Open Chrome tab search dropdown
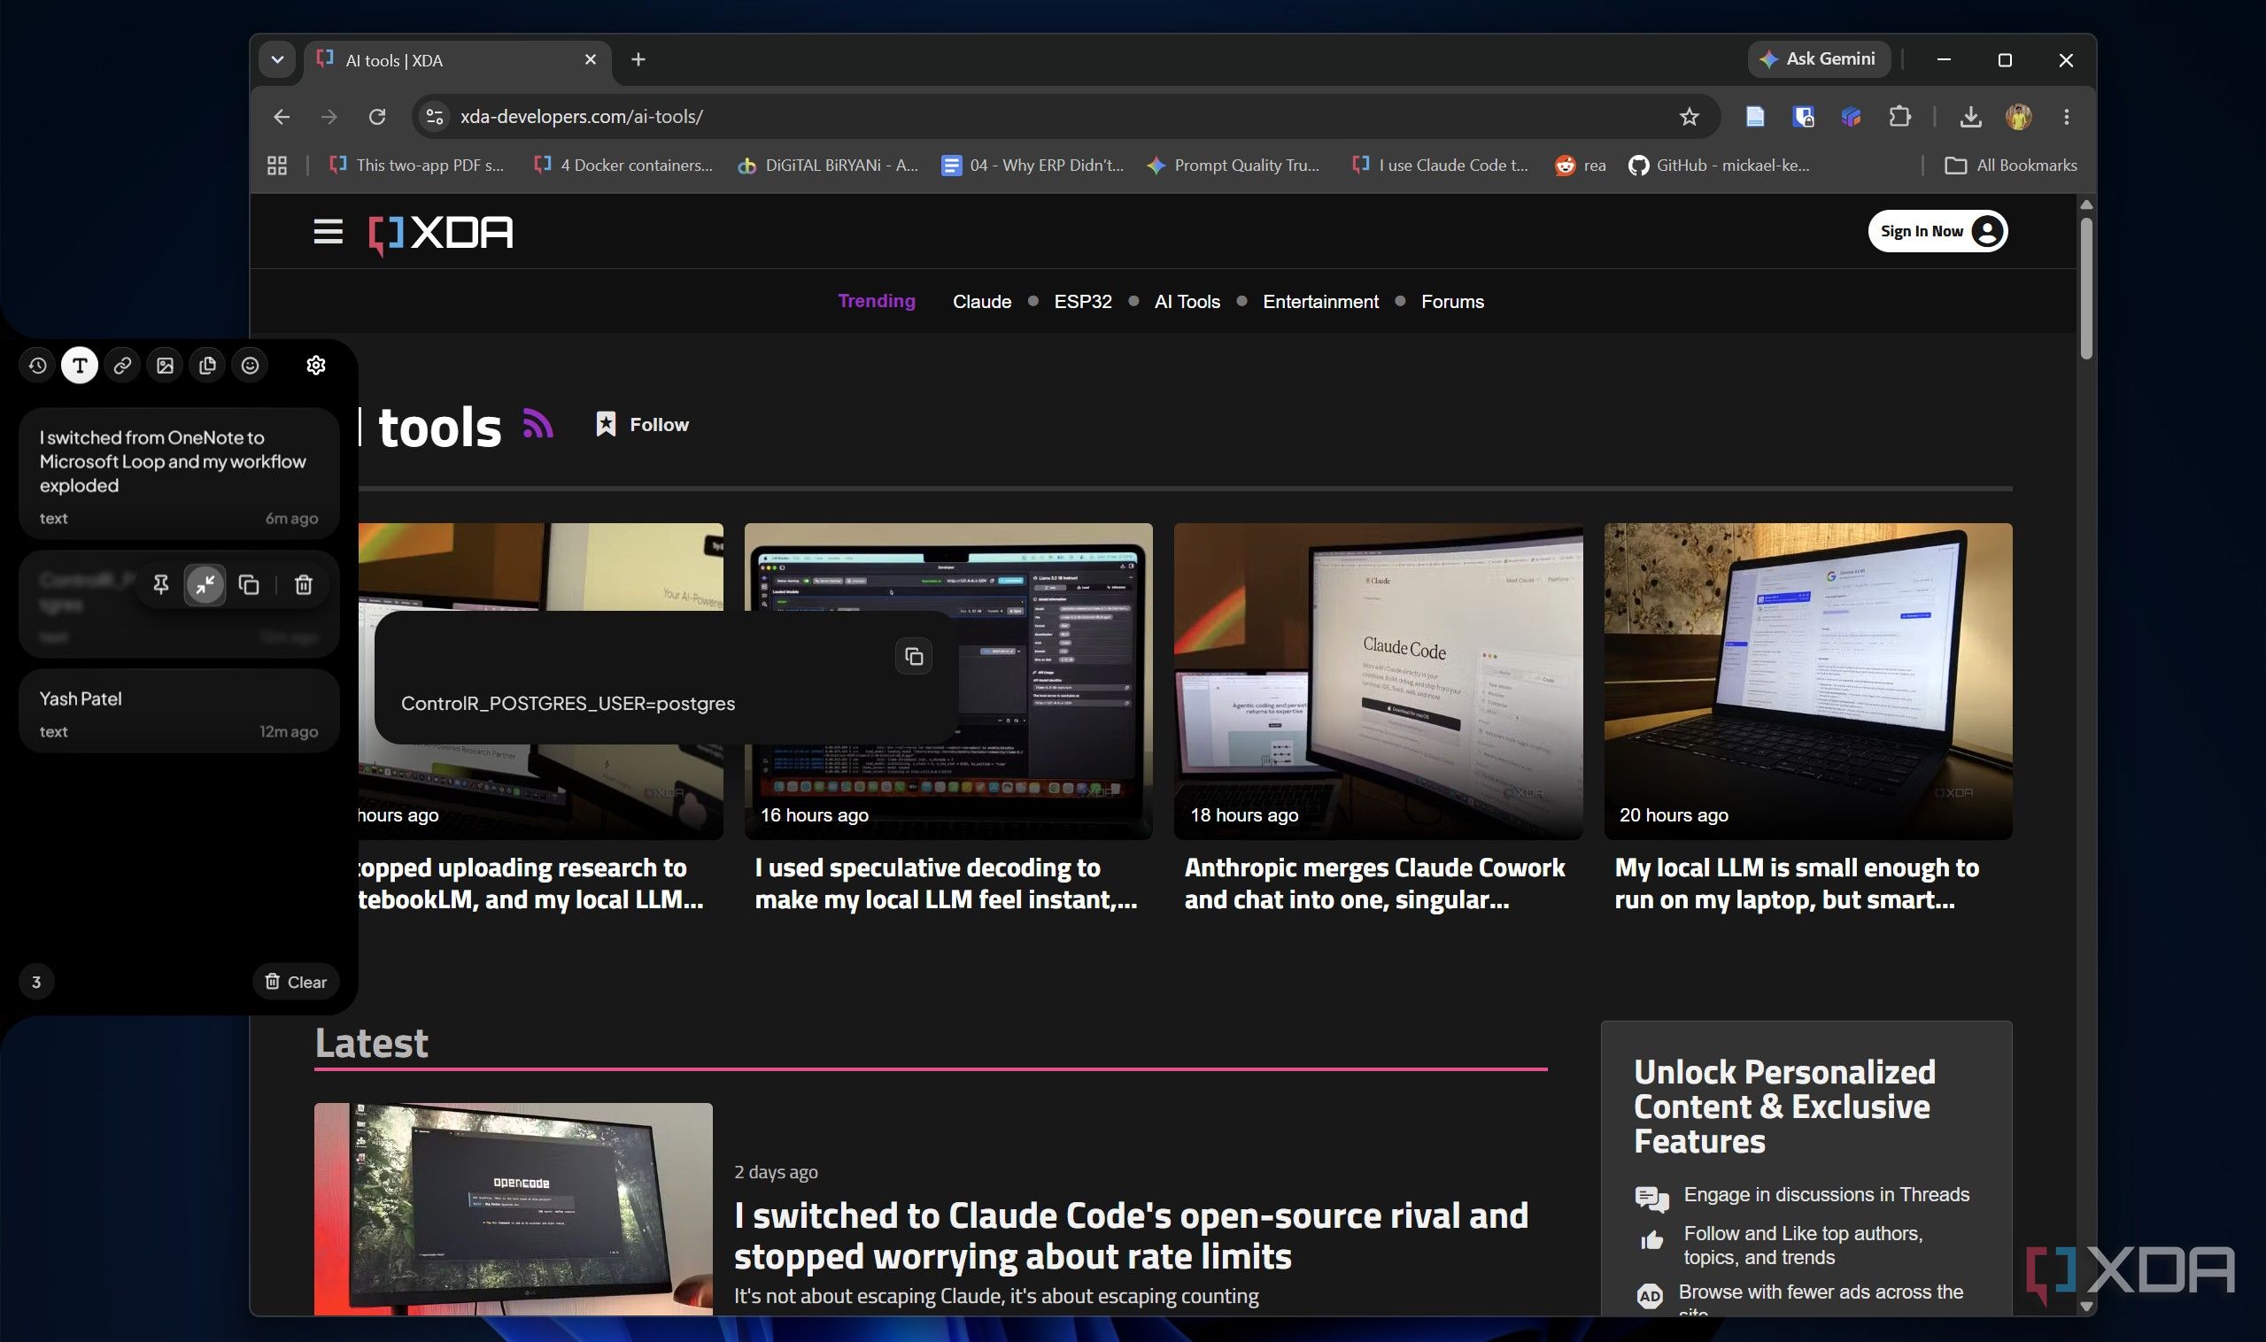Image resolution: width=2266 pixels, height=1342 pixels. (x=277, y=59)
